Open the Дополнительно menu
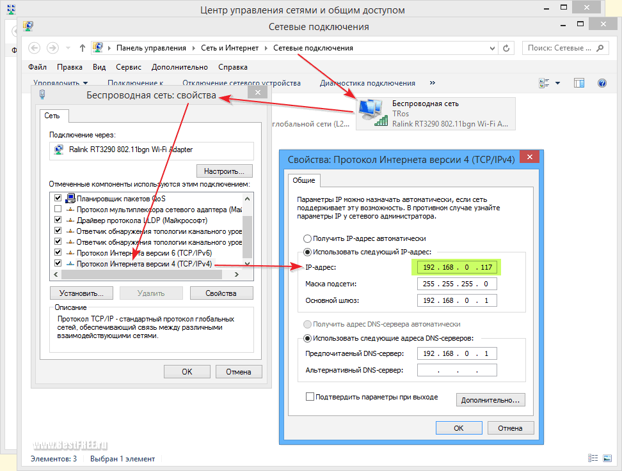 tap(180, 67)
